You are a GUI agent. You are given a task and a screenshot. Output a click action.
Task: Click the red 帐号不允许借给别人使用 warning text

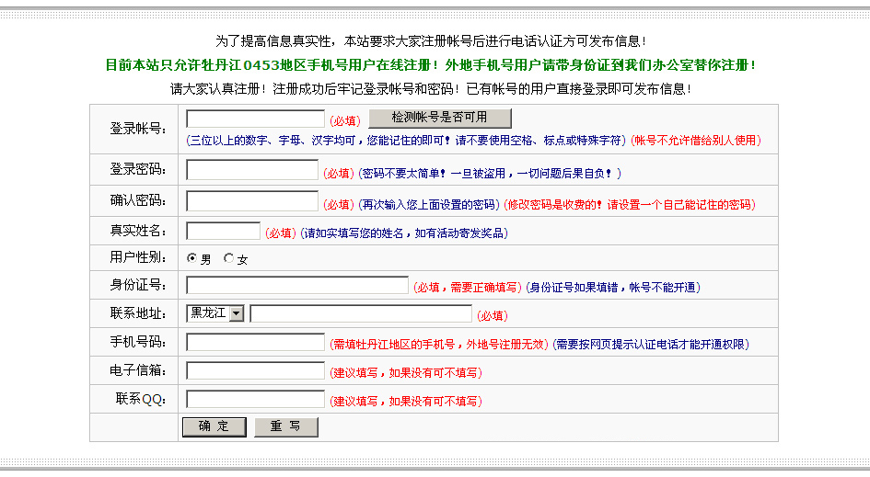(x=695, y=141)
